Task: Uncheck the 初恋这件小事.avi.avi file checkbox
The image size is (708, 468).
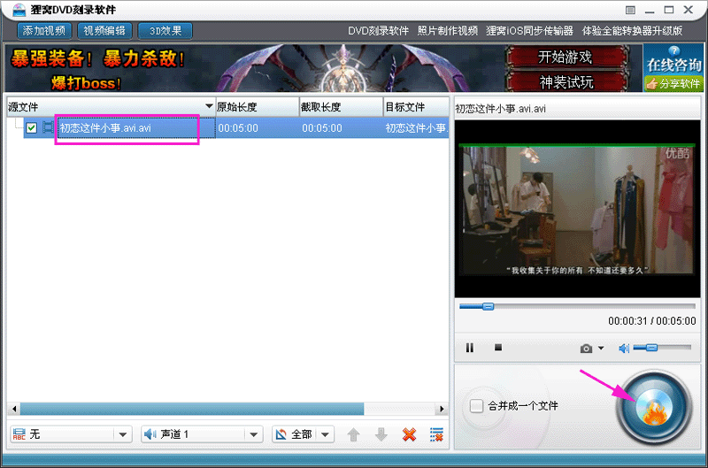Action: [31, 128]
